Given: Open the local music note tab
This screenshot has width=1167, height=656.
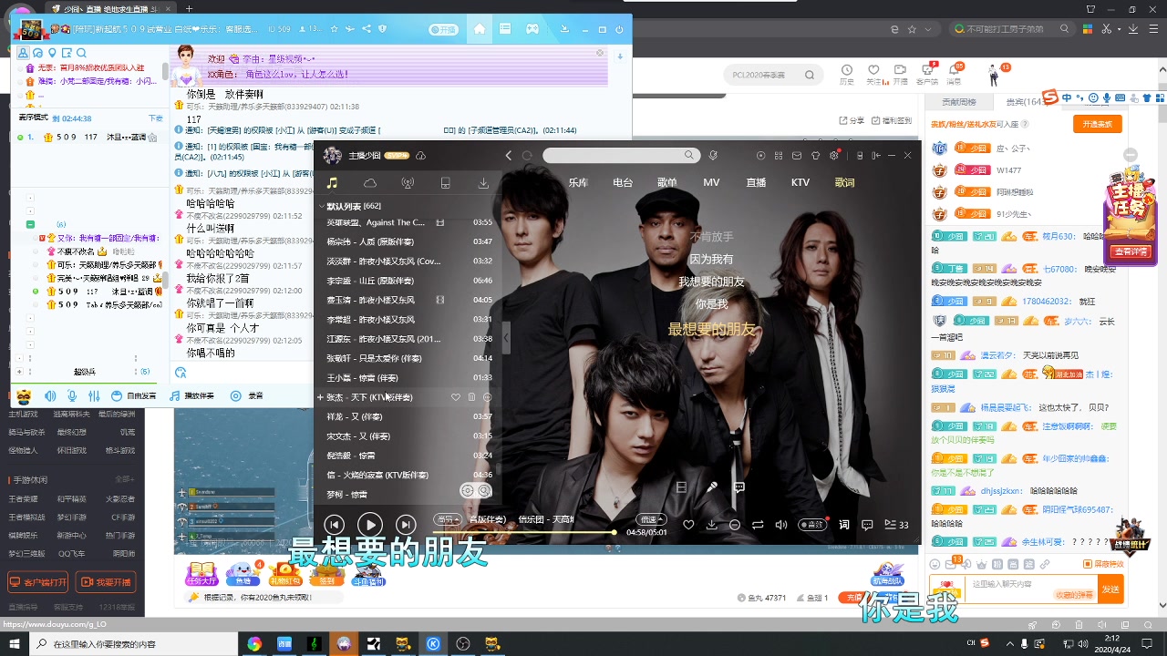Looking at the screenshot, I should (333, 183).
